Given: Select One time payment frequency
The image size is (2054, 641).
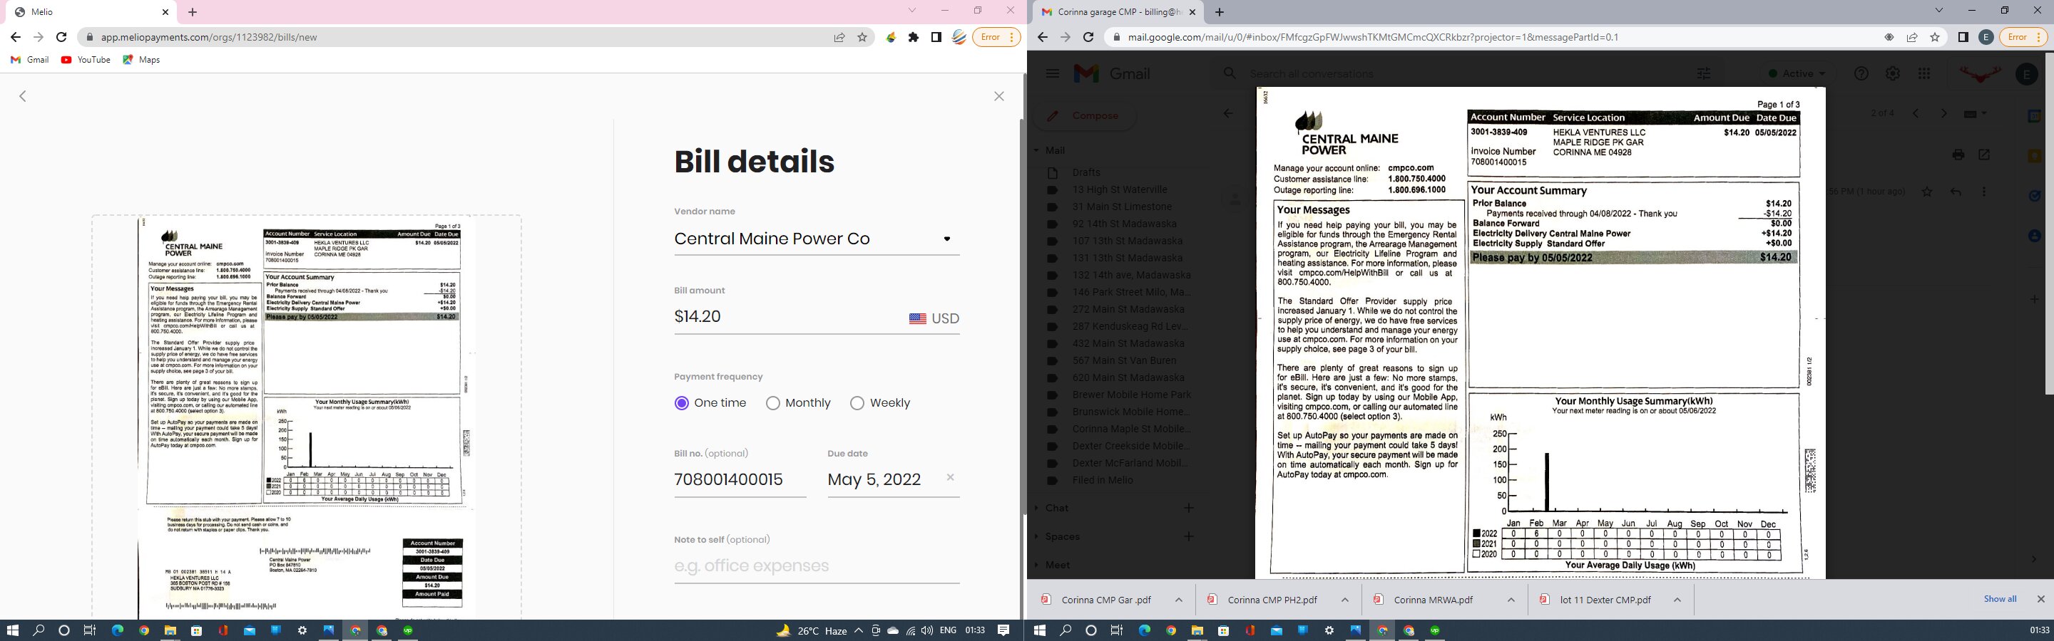Looking at the screenshot, I should pos(682,403).
